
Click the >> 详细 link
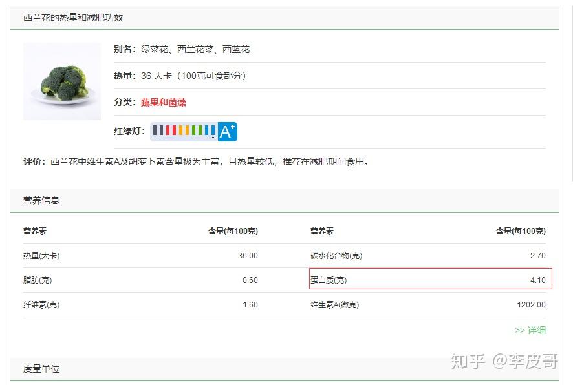(x=530, y=330)
